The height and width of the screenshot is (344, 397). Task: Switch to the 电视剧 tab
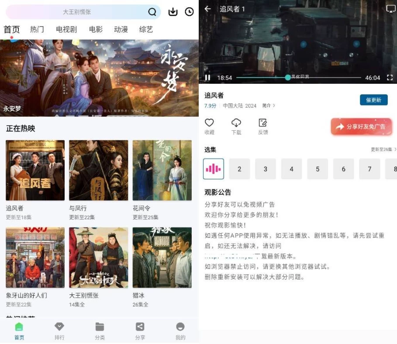tap(66, 30)
